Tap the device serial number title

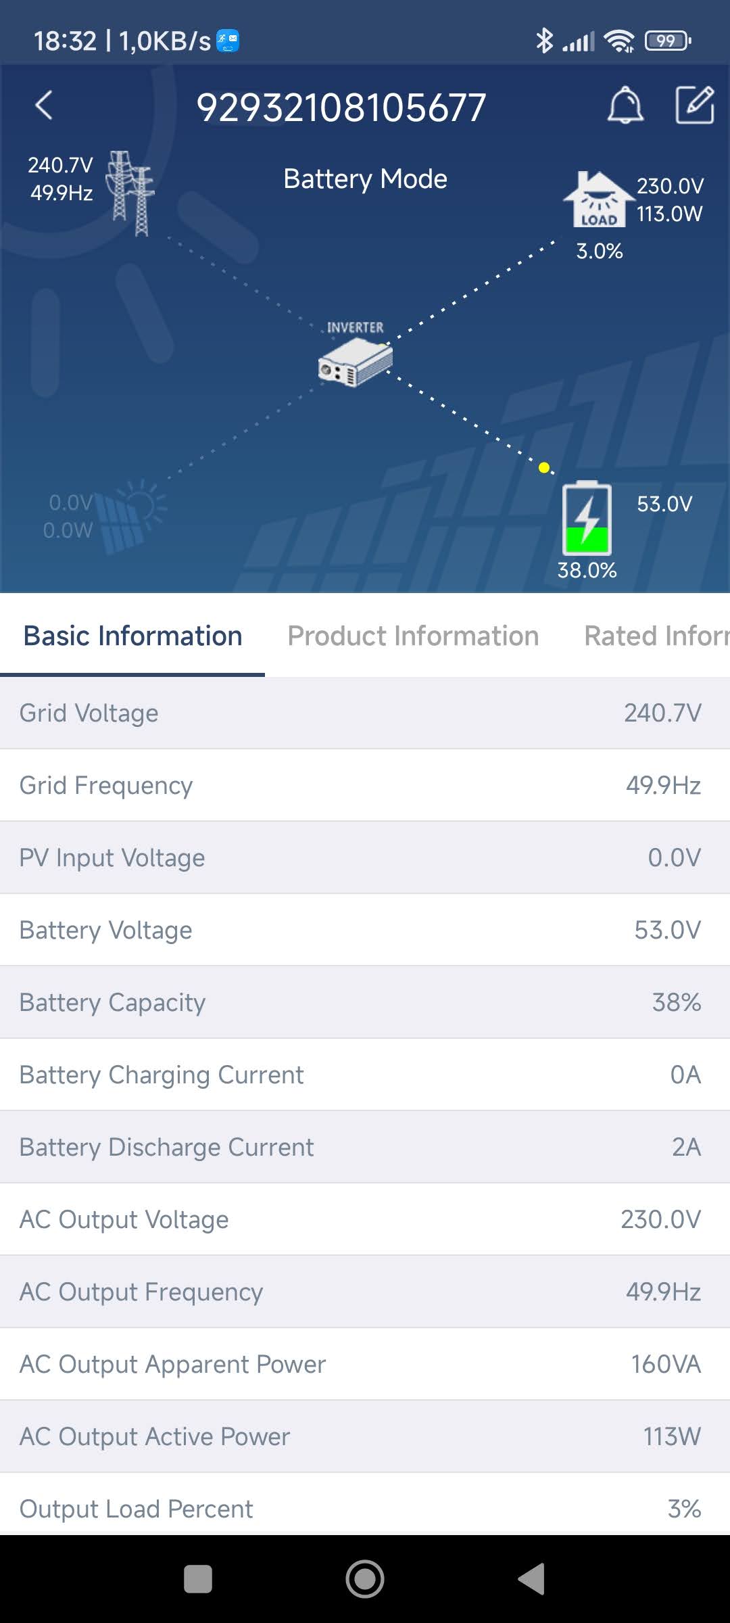point(341,108)
